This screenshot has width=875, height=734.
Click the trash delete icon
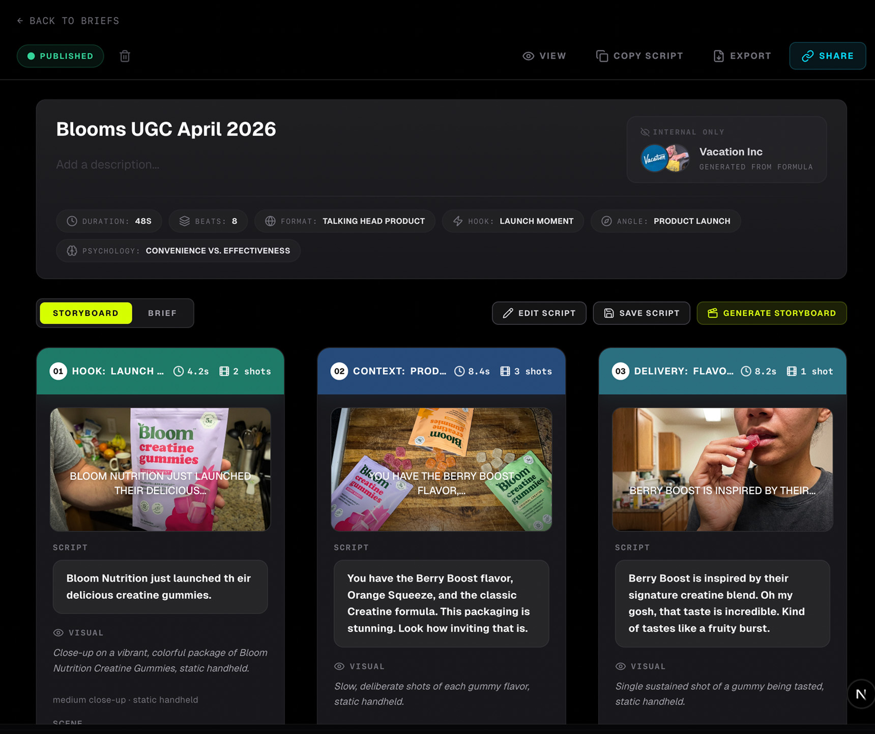pyautogui.click(x=125, y=56)
